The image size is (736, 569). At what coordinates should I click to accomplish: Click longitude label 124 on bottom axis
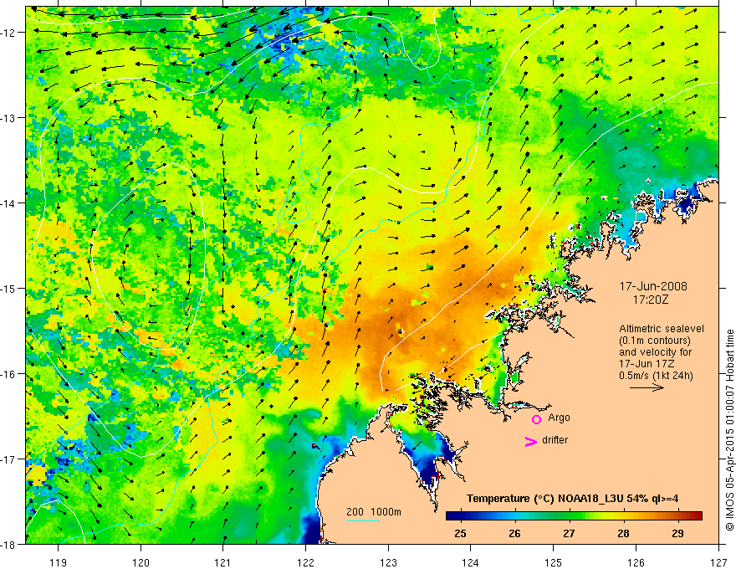471,562
